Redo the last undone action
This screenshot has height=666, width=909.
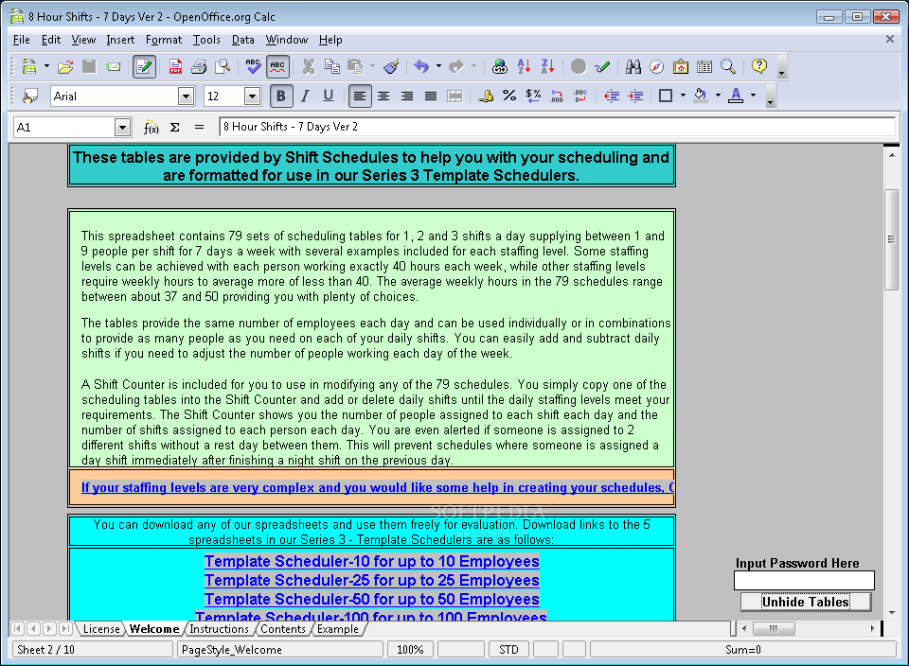point(456,66)
